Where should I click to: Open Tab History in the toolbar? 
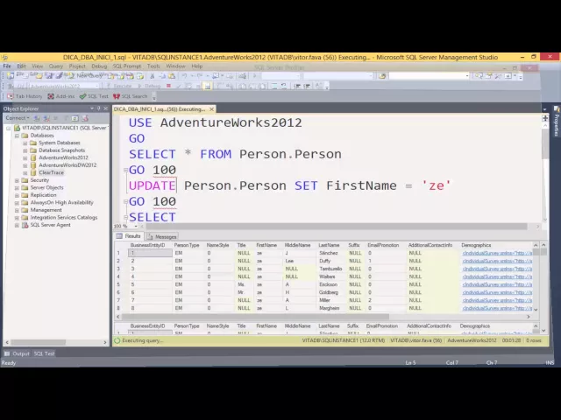25,96
